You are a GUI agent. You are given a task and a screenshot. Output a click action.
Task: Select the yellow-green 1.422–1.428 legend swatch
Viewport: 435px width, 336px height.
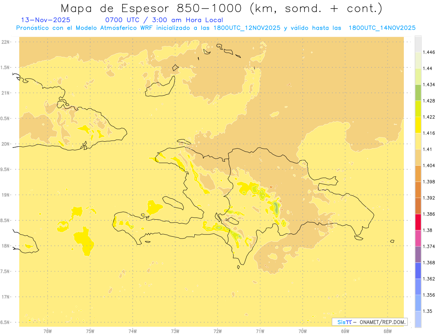(x=418, y=109)
